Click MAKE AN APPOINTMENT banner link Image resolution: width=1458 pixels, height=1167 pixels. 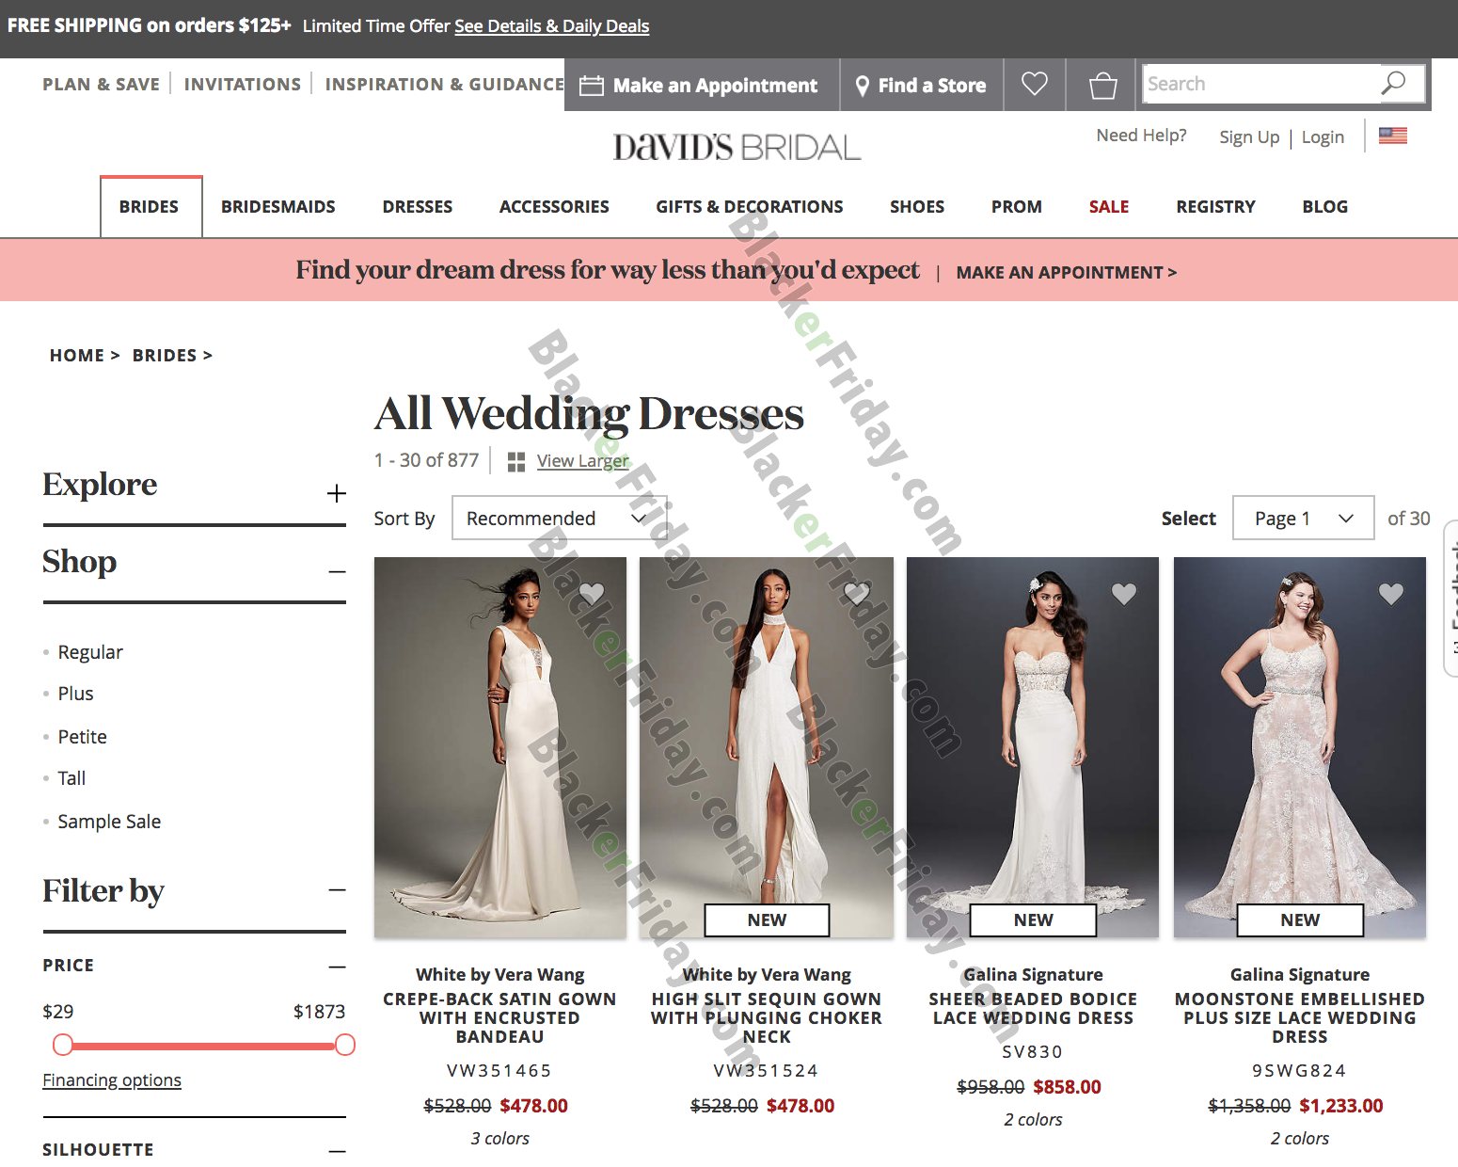point(1066,272)
